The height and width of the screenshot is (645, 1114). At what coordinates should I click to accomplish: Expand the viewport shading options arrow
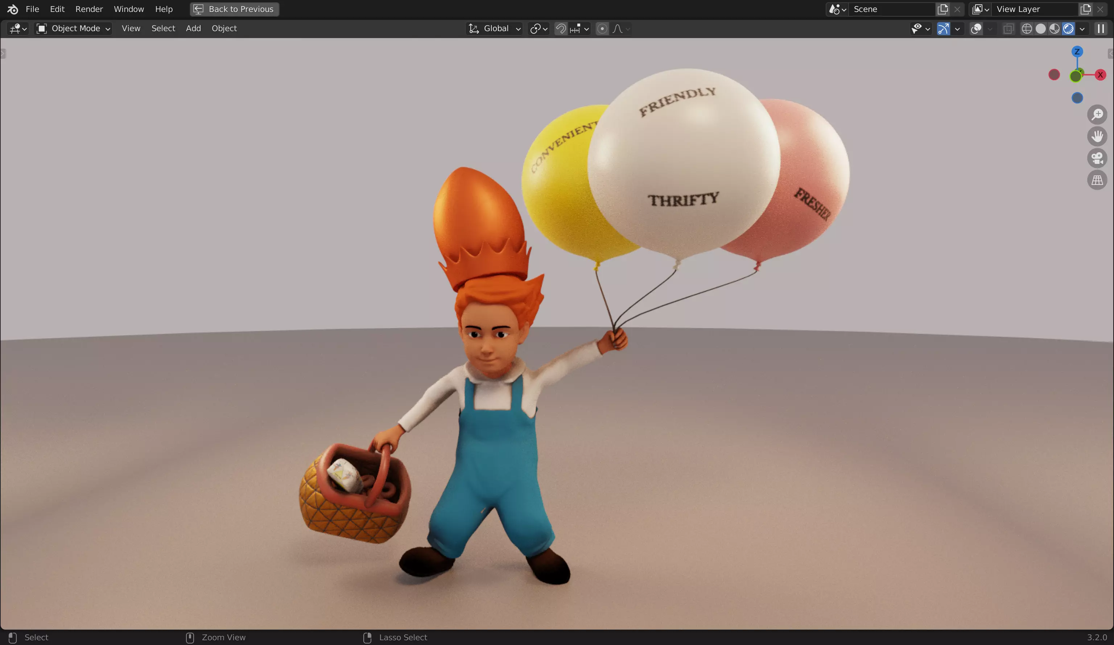click(1082, 29)
